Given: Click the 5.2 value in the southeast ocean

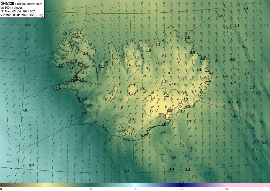Looking at the screenshot, I should [x=255, y=158].
